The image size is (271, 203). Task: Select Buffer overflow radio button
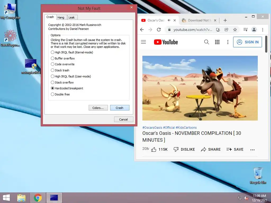(63, 58)
